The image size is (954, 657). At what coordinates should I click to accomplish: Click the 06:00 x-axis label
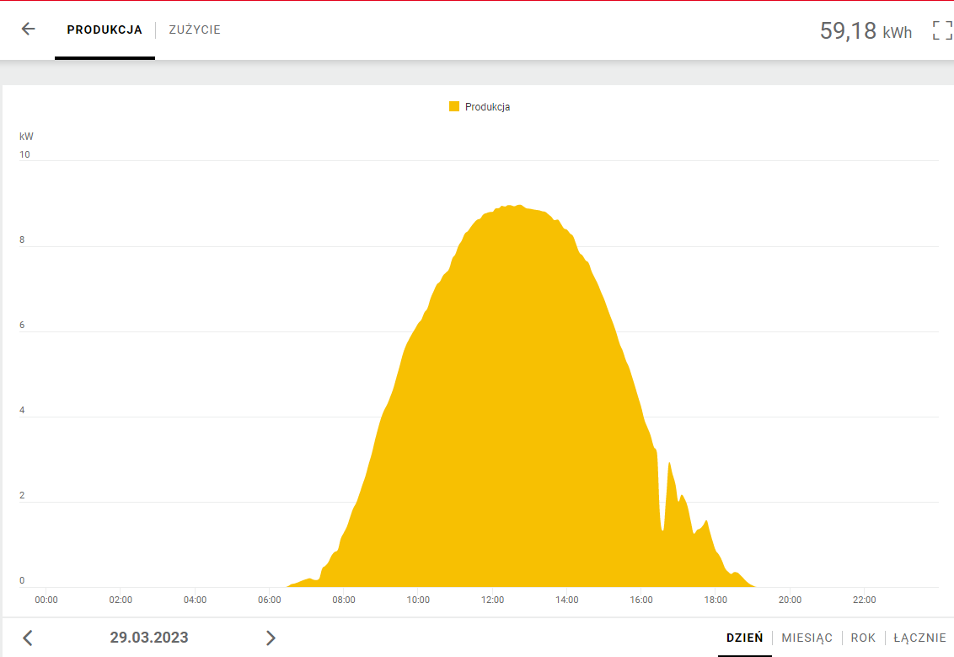click(x=270, y=600)
